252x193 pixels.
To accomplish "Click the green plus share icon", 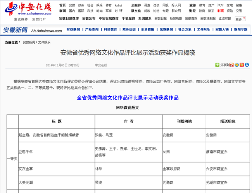I will click(217, 65).
